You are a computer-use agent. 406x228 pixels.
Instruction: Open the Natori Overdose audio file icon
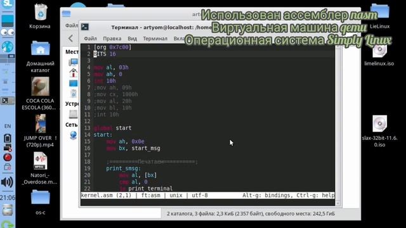point(40,160)
